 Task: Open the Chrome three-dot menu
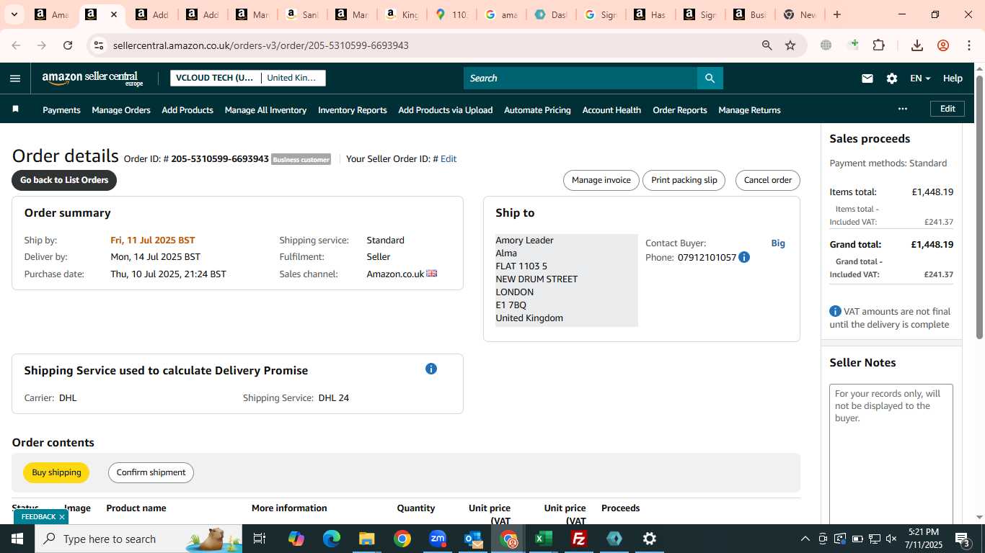coord(969,45)
